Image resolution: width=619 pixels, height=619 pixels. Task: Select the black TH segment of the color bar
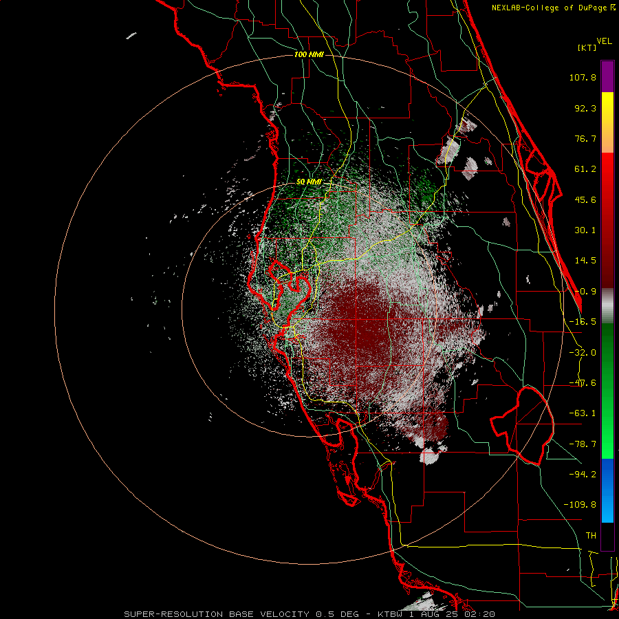tap(607, 536)
